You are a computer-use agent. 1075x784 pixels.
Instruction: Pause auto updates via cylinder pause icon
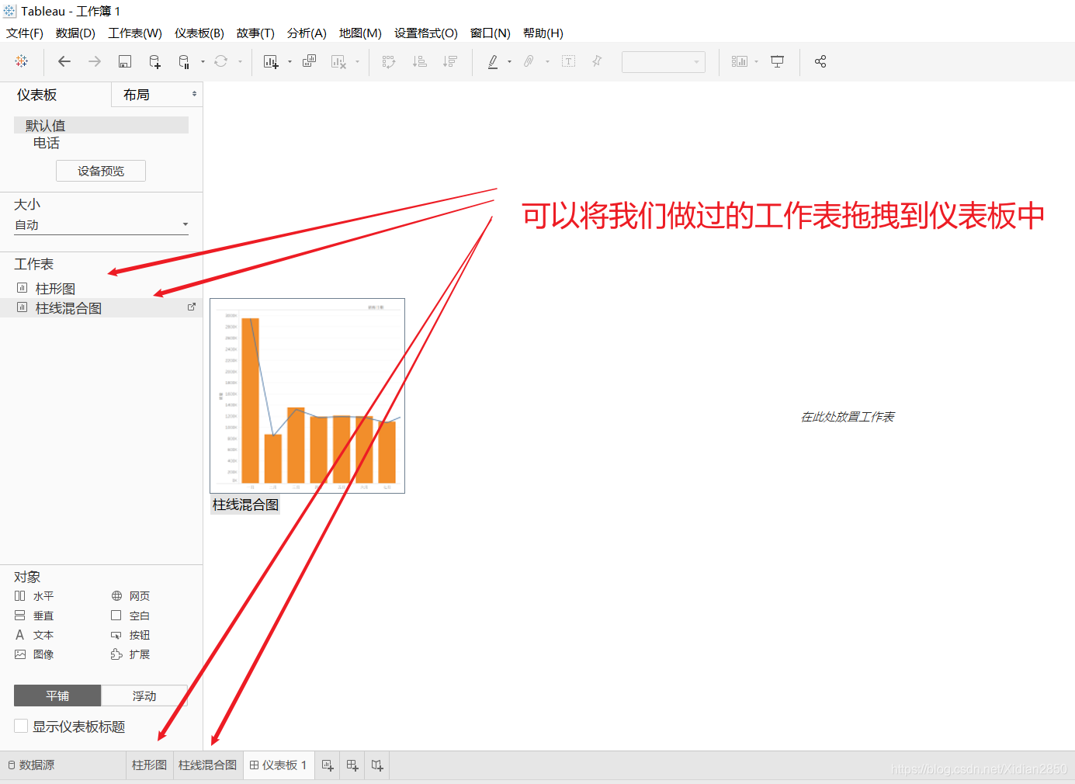click(x=184, y=61)
